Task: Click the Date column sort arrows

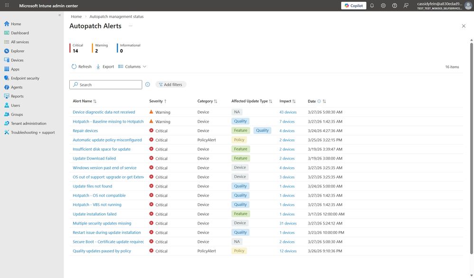Action: [x=325, y=101]
